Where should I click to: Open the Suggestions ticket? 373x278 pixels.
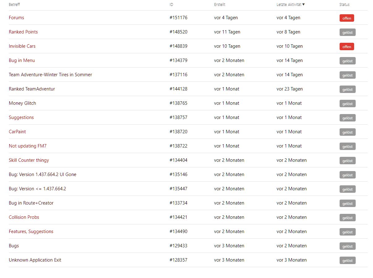(21, 117)
